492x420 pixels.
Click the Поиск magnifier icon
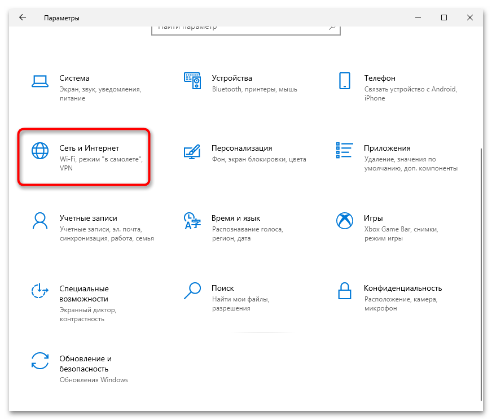point(192,291)
